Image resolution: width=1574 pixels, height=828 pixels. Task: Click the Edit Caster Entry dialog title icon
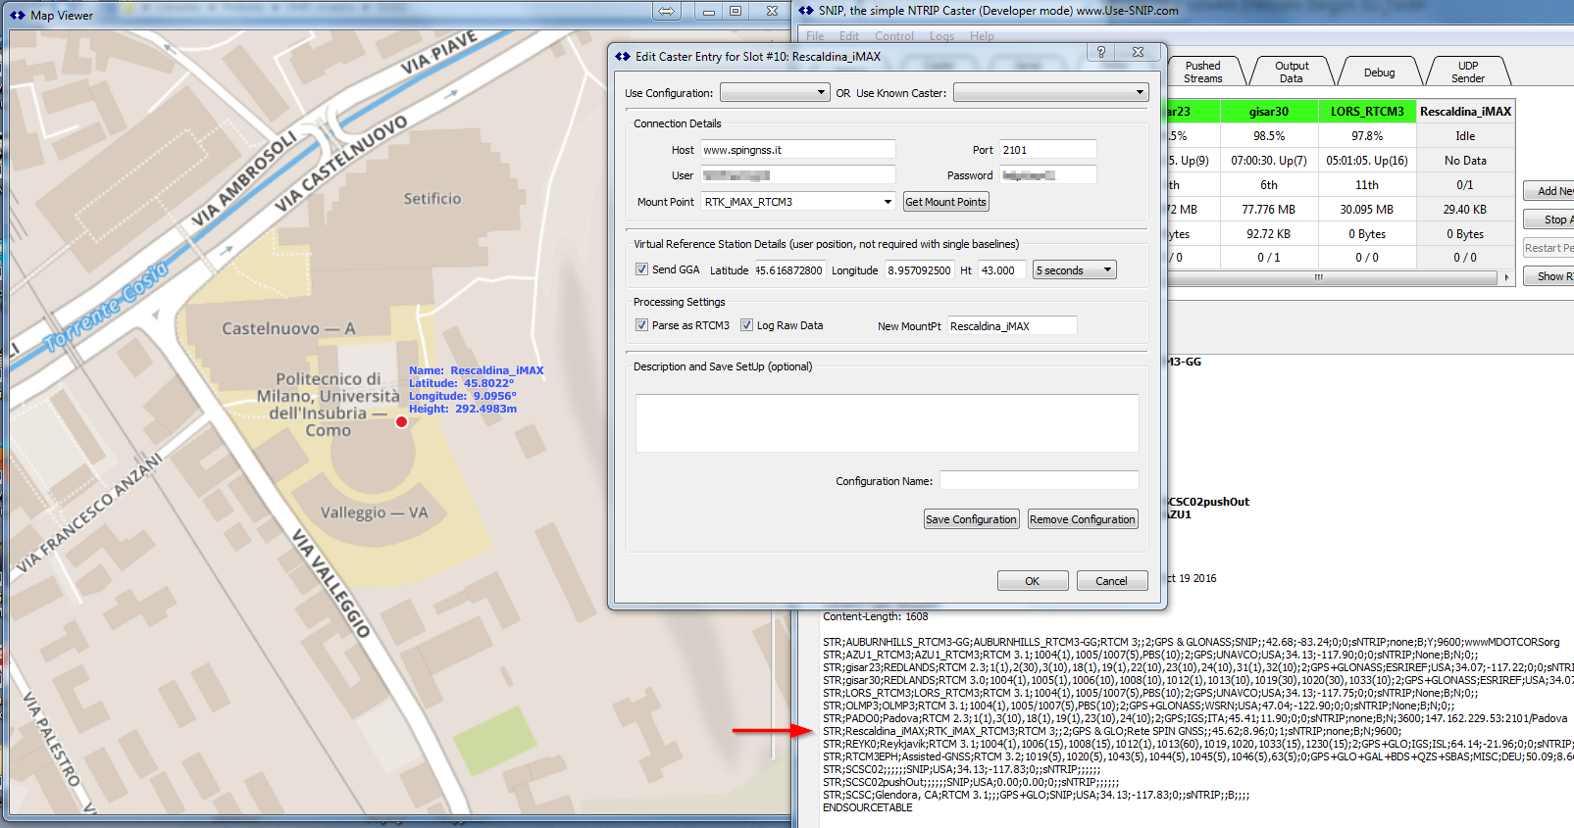623,57
